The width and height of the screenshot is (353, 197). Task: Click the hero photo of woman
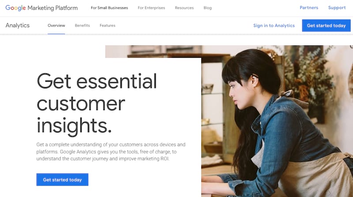277,122
